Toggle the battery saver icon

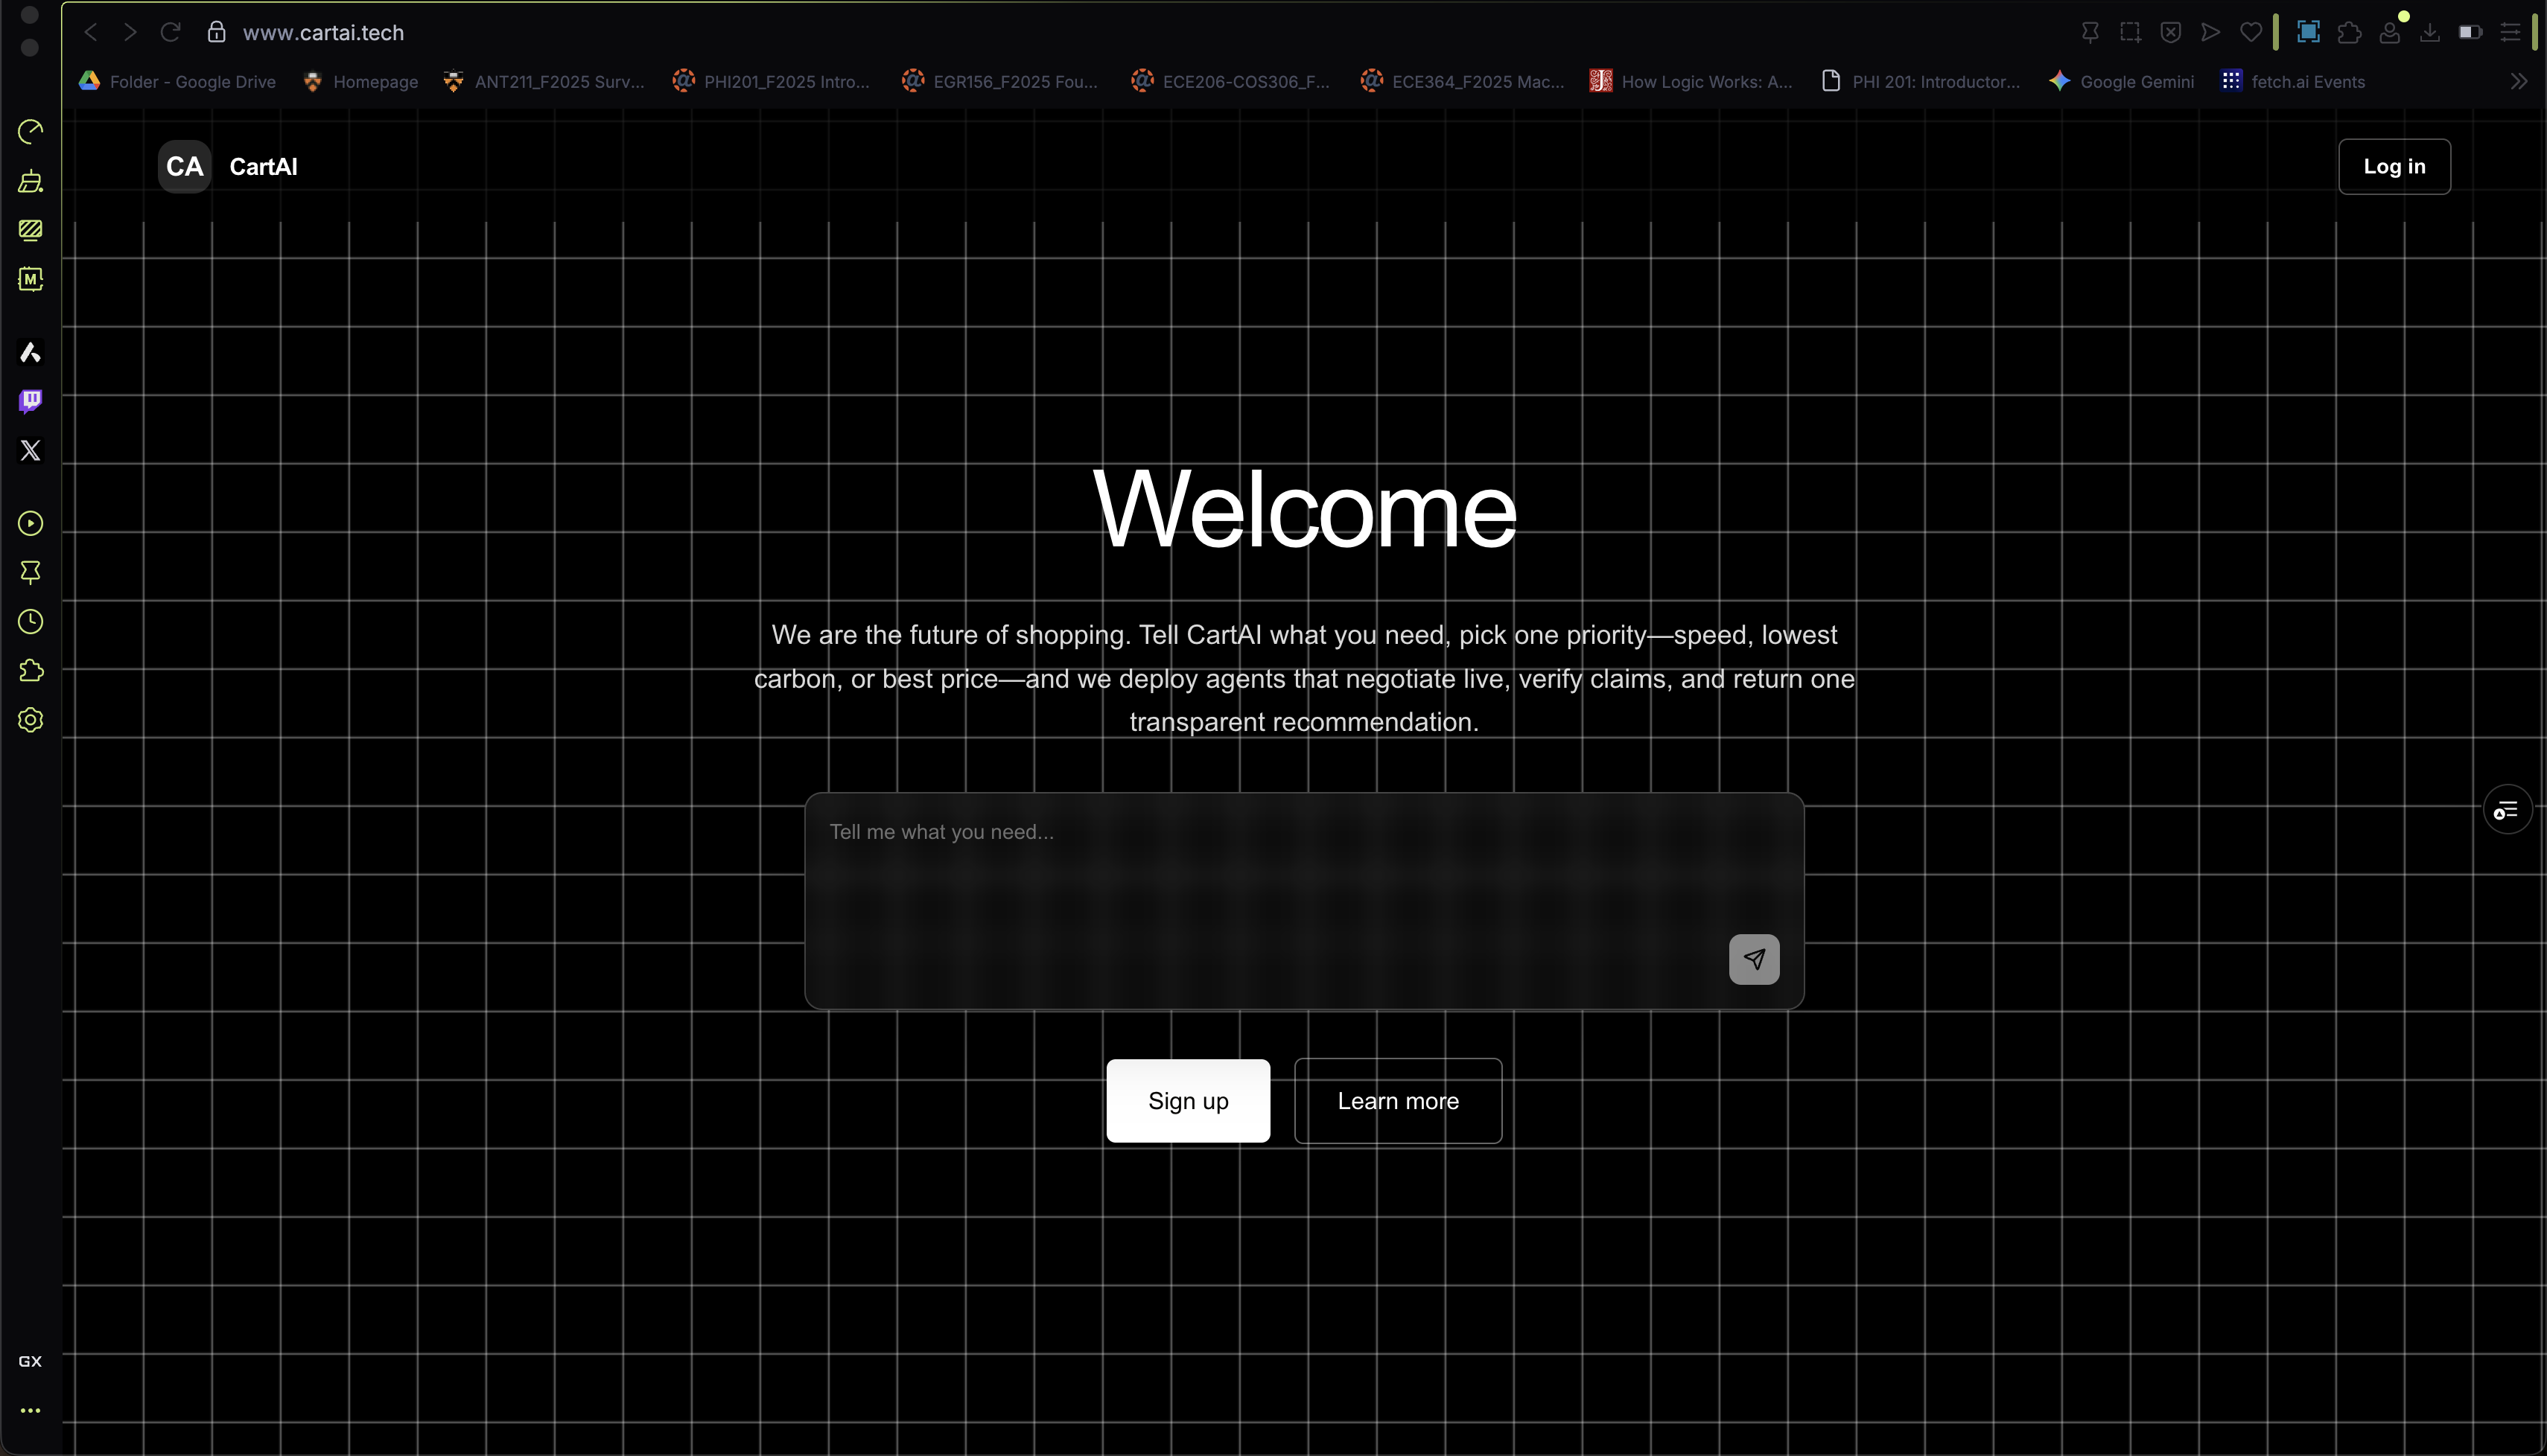[2470, 32]
